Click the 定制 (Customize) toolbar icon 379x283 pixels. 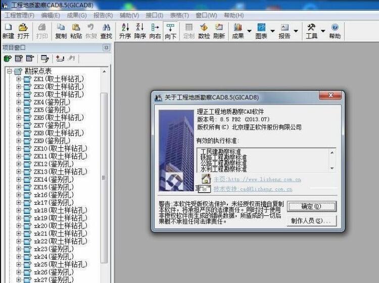(189, 27)
